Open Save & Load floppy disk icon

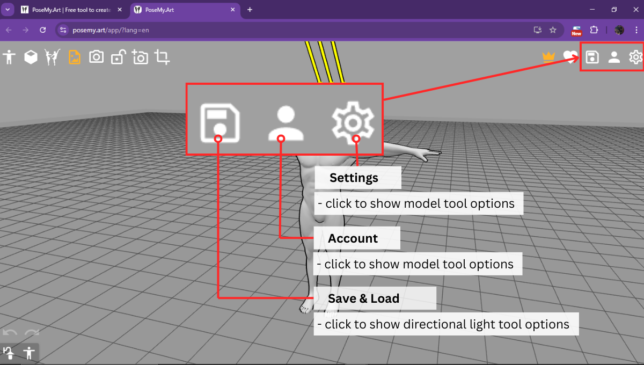click(x=592, y=57)
